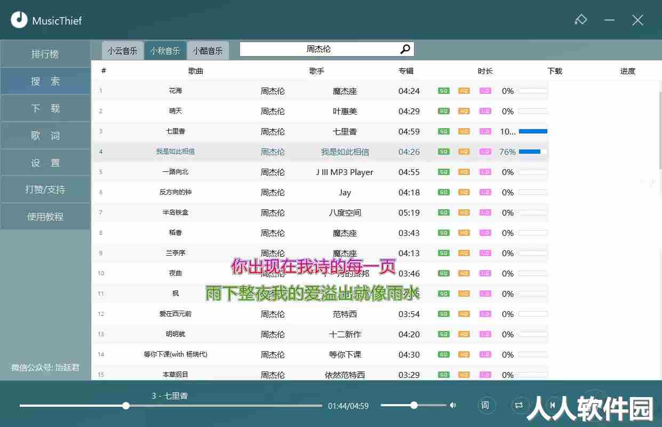
Task: Download 本草纲目 in HQ quality
Action: 464,375
